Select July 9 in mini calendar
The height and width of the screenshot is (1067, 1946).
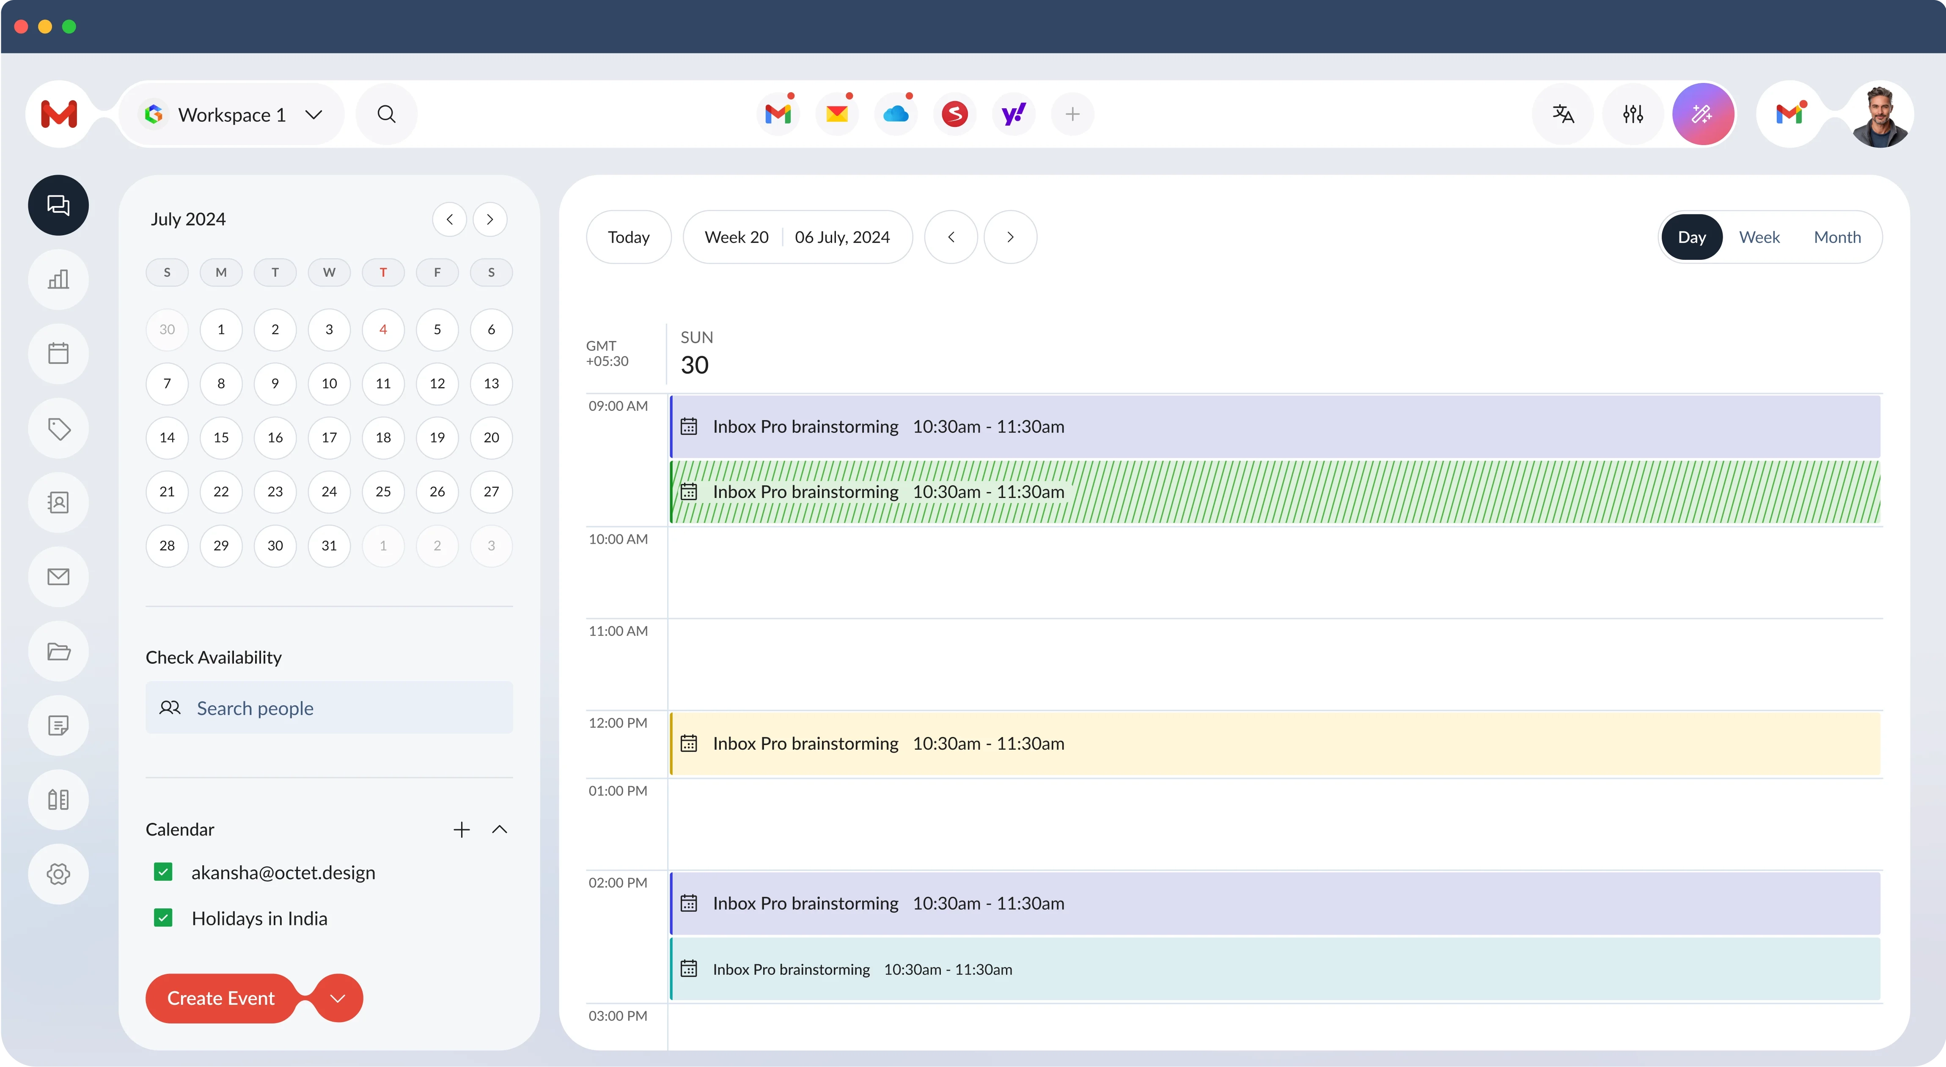pyautogui.click(x=275, y=384)
